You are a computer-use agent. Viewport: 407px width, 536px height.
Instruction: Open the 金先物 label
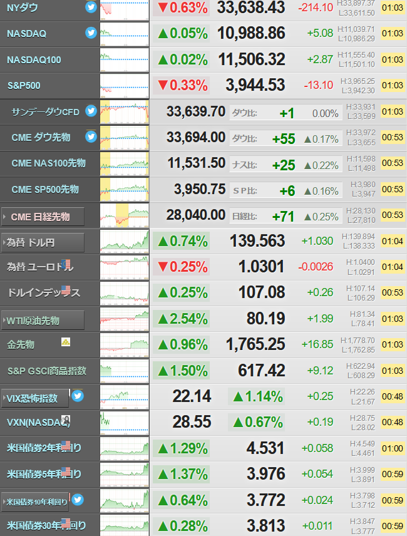21,344
